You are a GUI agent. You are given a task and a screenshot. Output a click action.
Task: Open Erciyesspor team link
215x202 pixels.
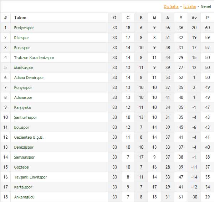[x=24, y=28]
